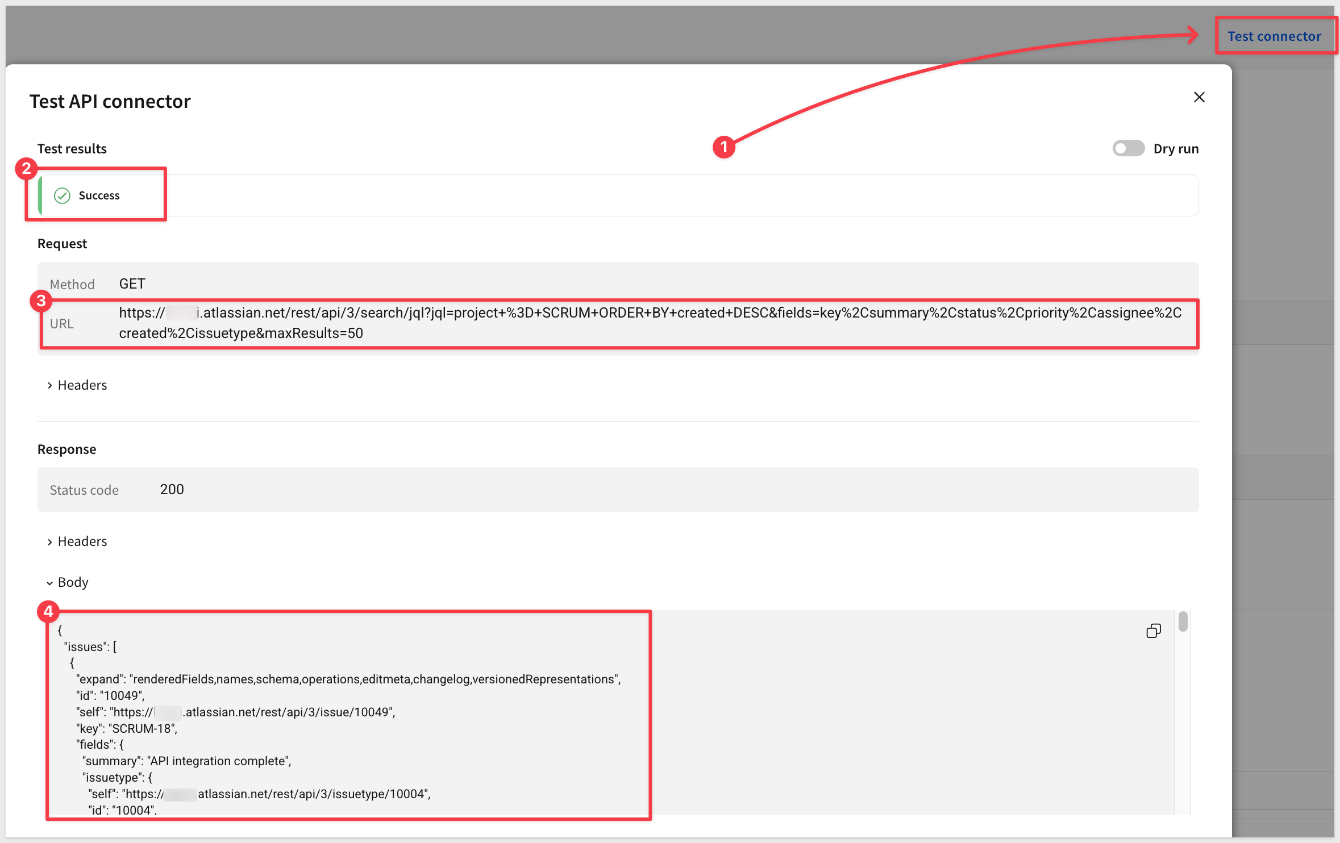Click the Success result banner text

(x=99, y=195)
